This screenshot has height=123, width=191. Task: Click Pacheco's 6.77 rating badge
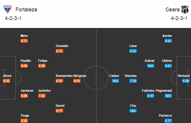[168, 121]
